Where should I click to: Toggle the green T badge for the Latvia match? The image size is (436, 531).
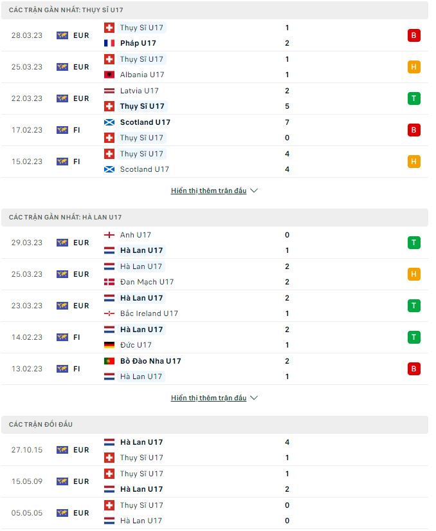point(413,98)
